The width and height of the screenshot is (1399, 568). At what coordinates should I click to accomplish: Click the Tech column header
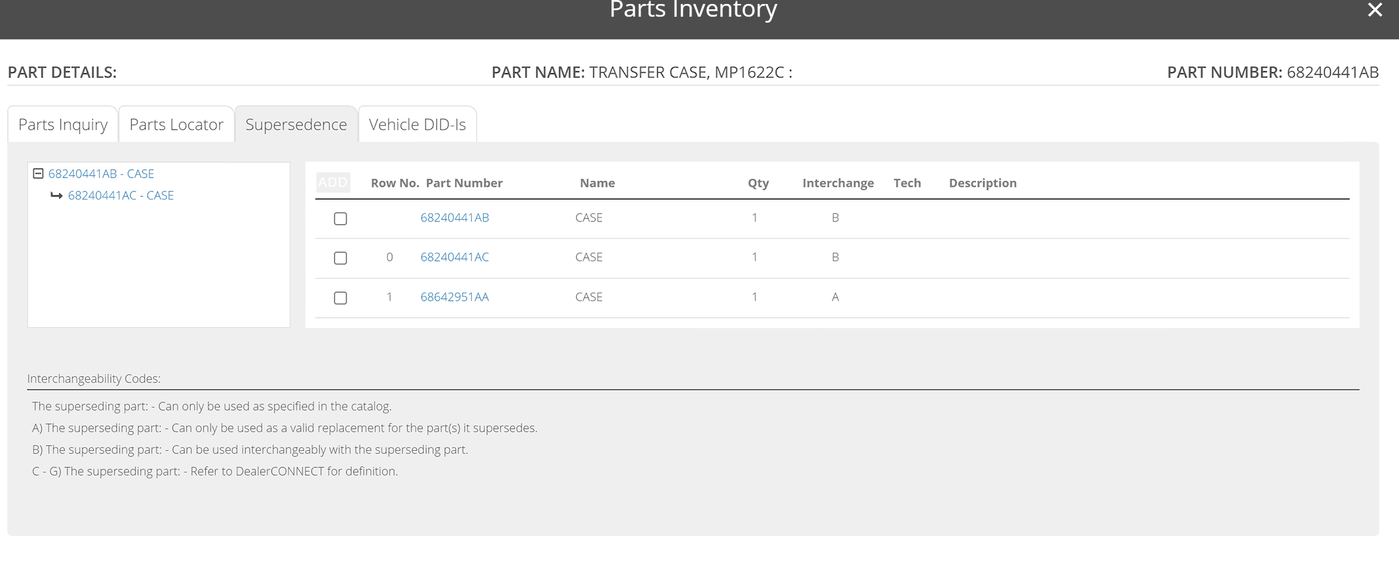[x=907, y=183]
